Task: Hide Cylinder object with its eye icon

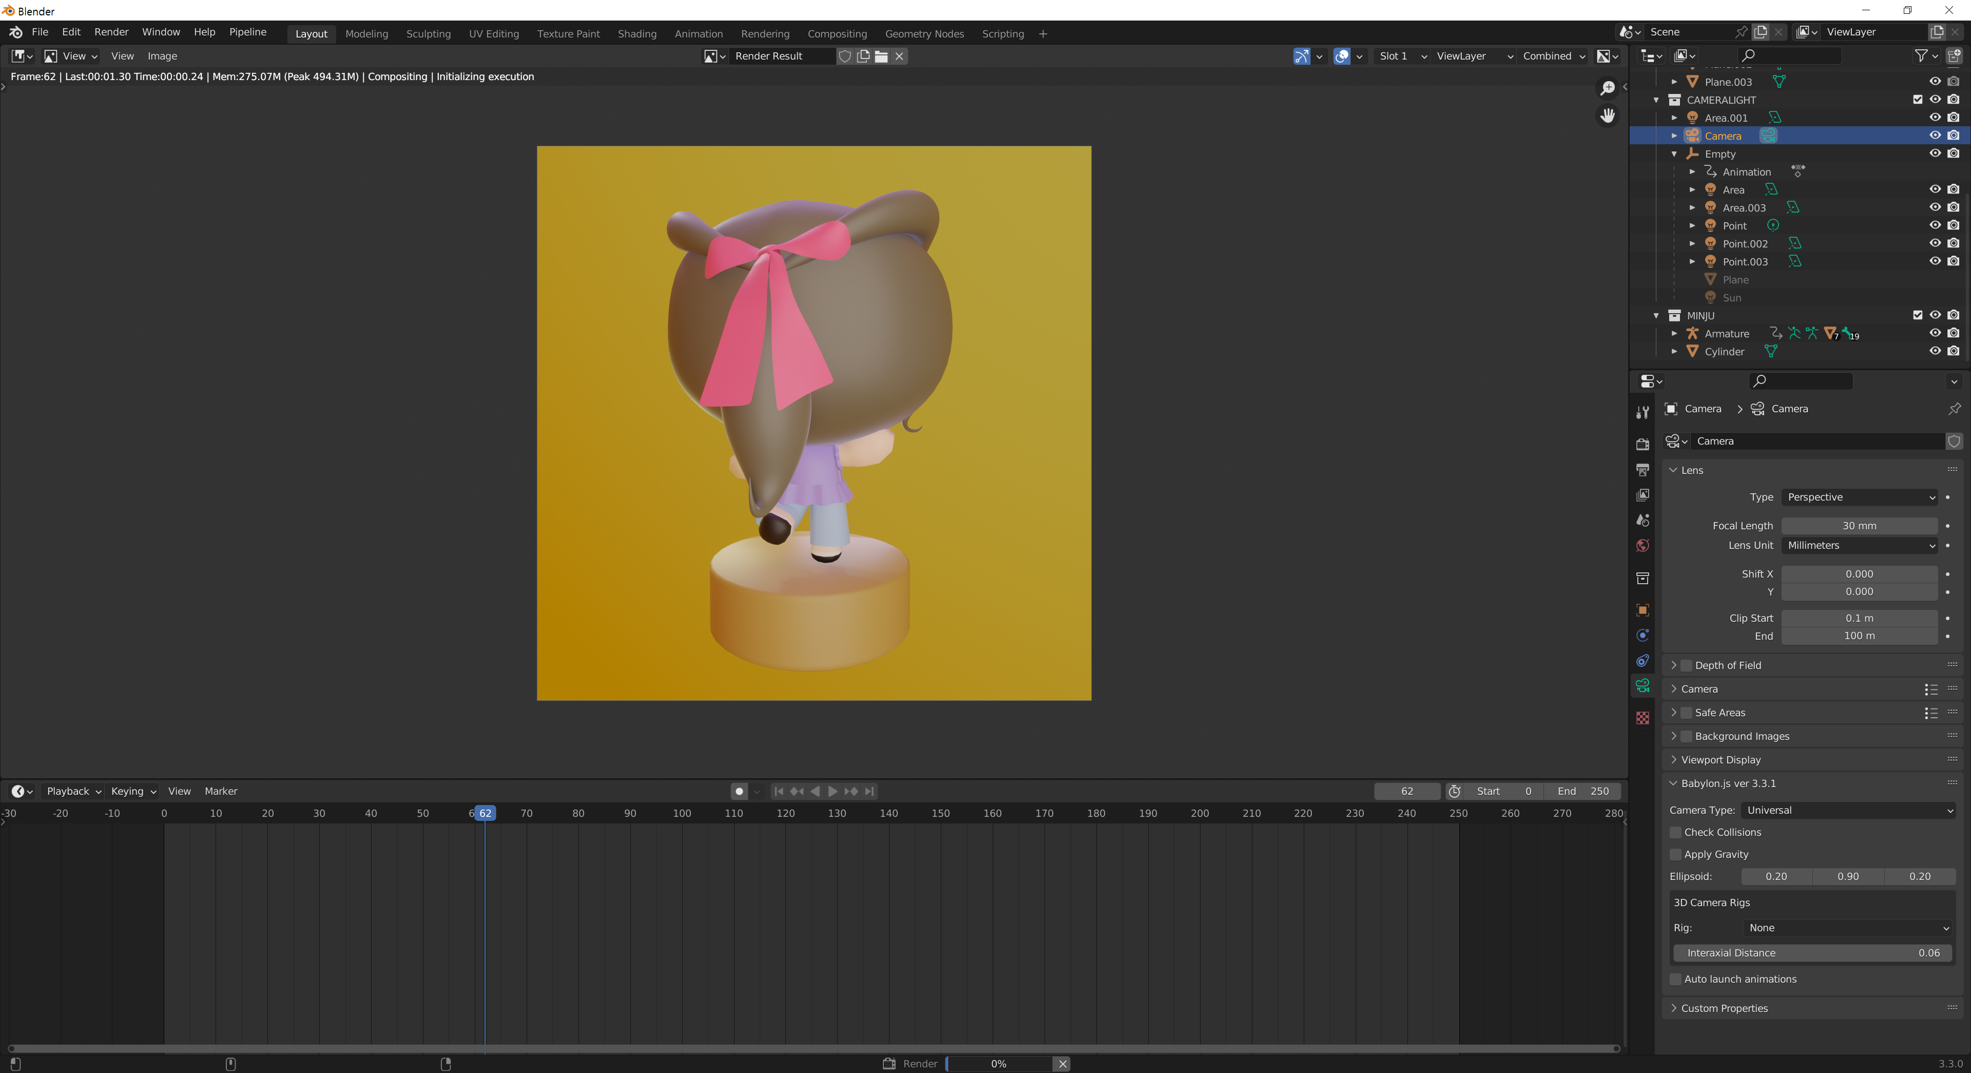Action: 1935,351
